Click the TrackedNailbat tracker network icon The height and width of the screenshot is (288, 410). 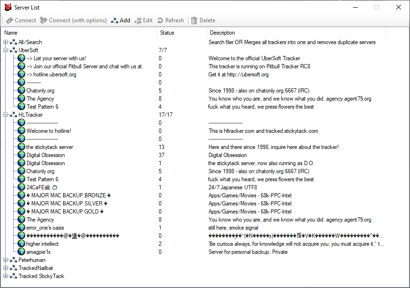[13, 268]
